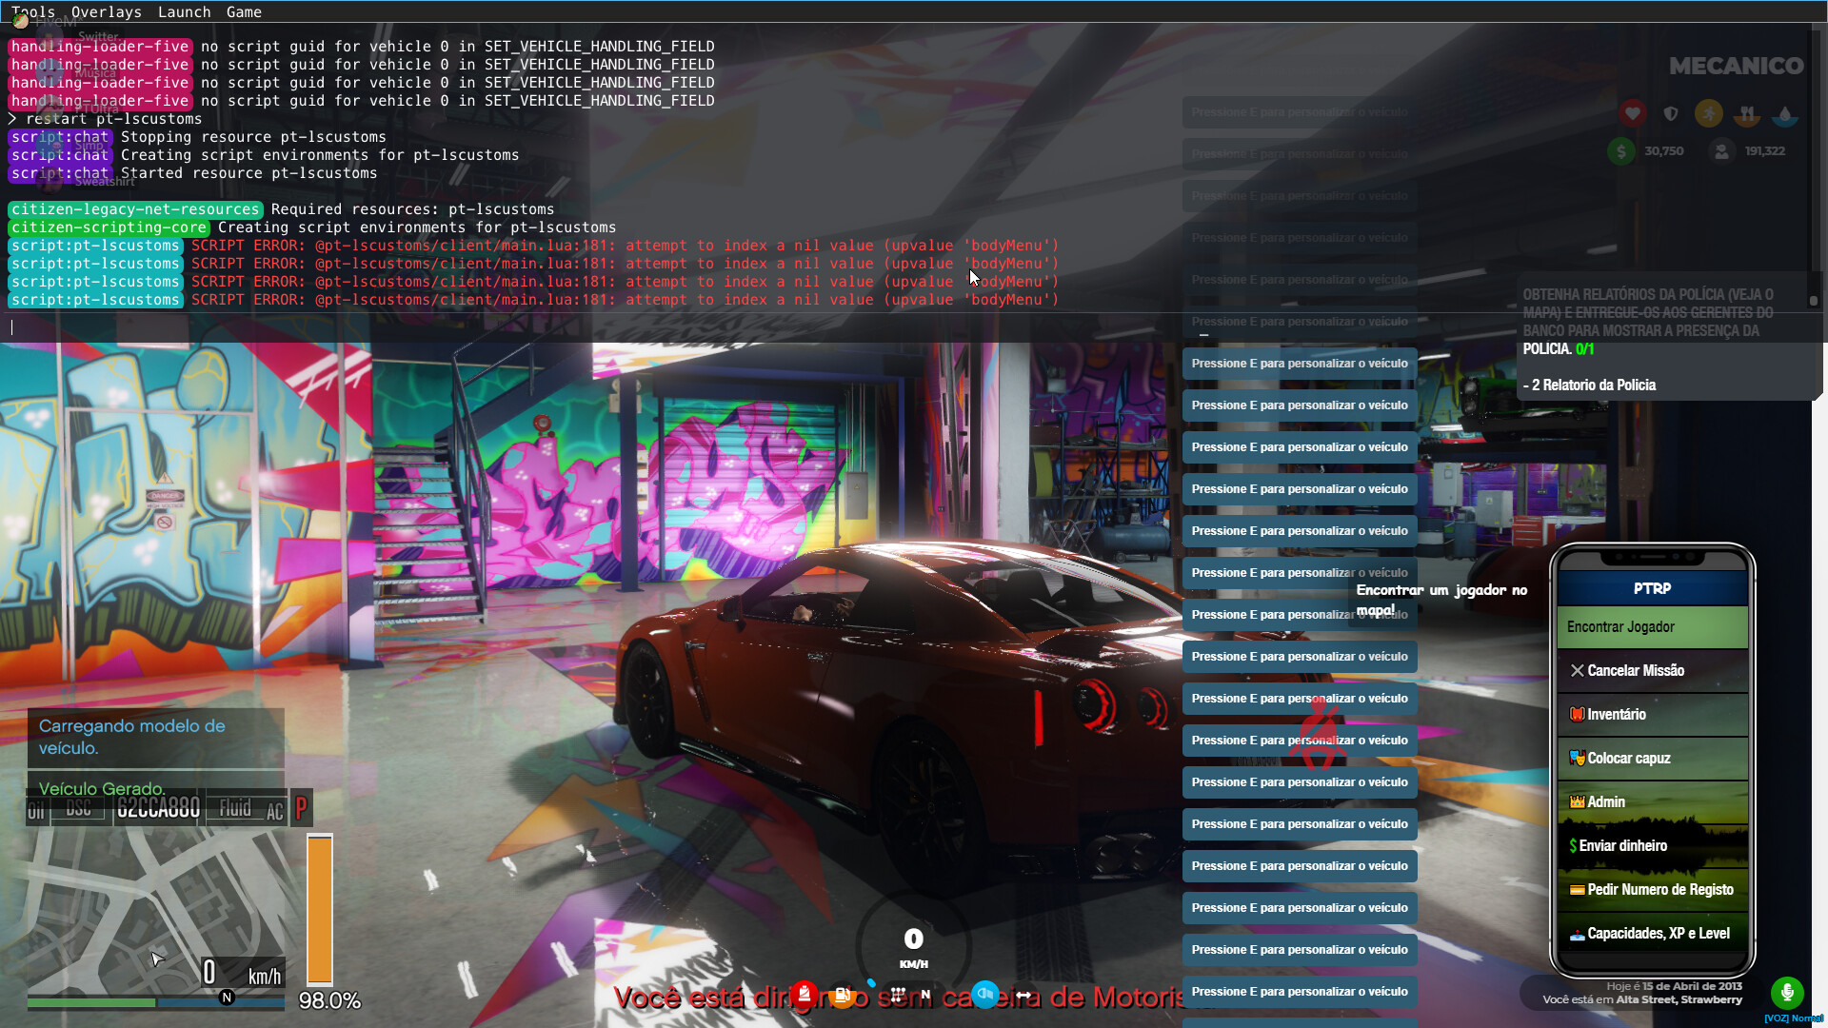The width and height of the screenshot is (1828, 1028).
Task: Click the red heart health icon
Action: [x=1632, y=113]
